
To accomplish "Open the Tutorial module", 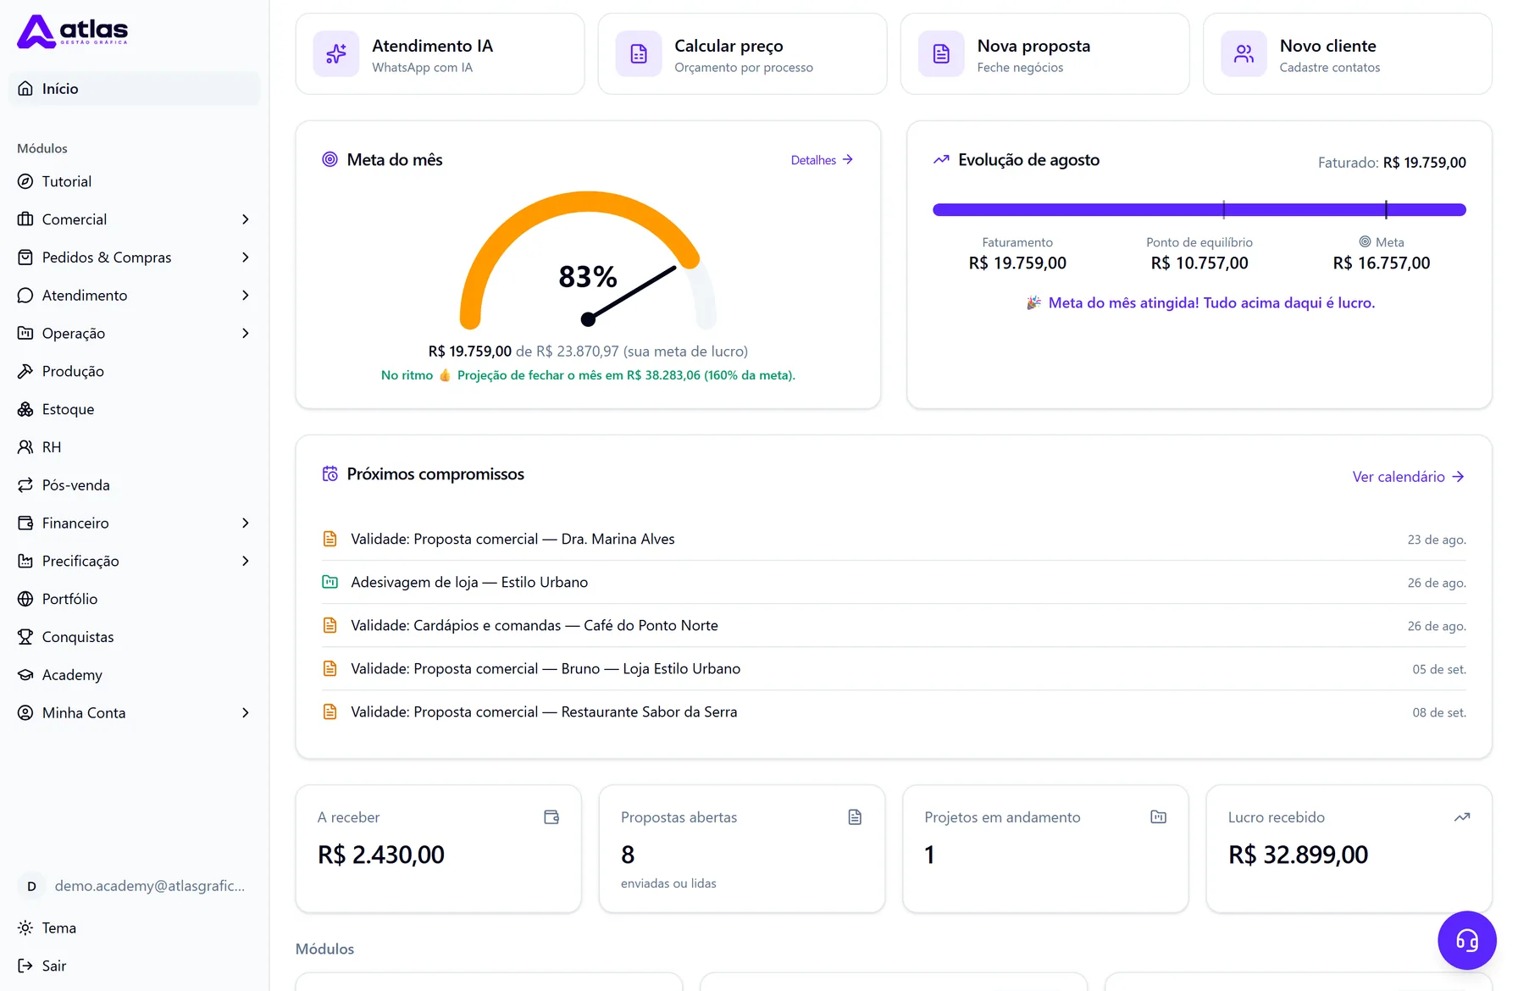I will [x=135, y=181].
